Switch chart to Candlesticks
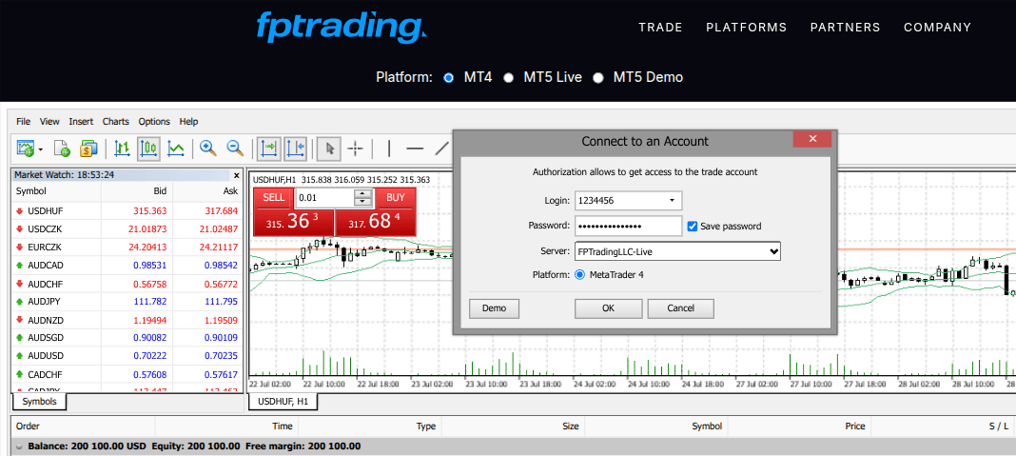The width and height of the screenshot is (1016, 456). [x=148, y=149]
